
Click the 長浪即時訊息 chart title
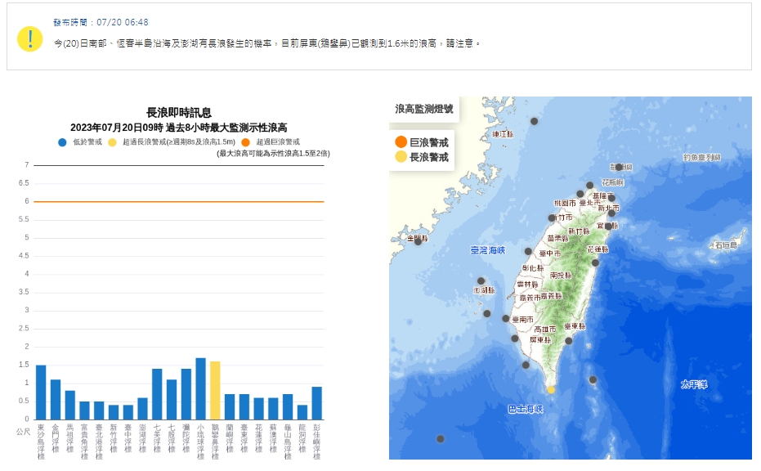pos(178,113)
